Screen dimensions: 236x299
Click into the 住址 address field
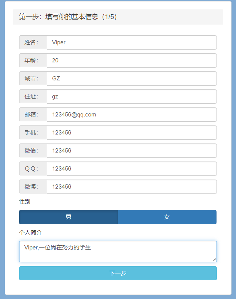click(x=131, y=97)
